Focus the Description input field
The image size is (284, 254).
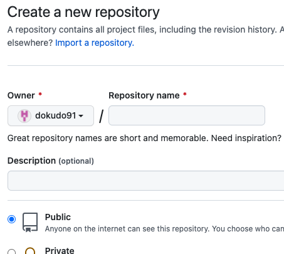click(x=145, y=181)
